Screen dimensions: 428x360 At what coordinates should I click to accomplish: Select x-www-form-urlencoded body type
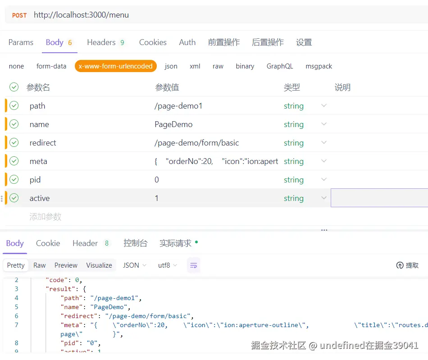(x=116, y=66)
